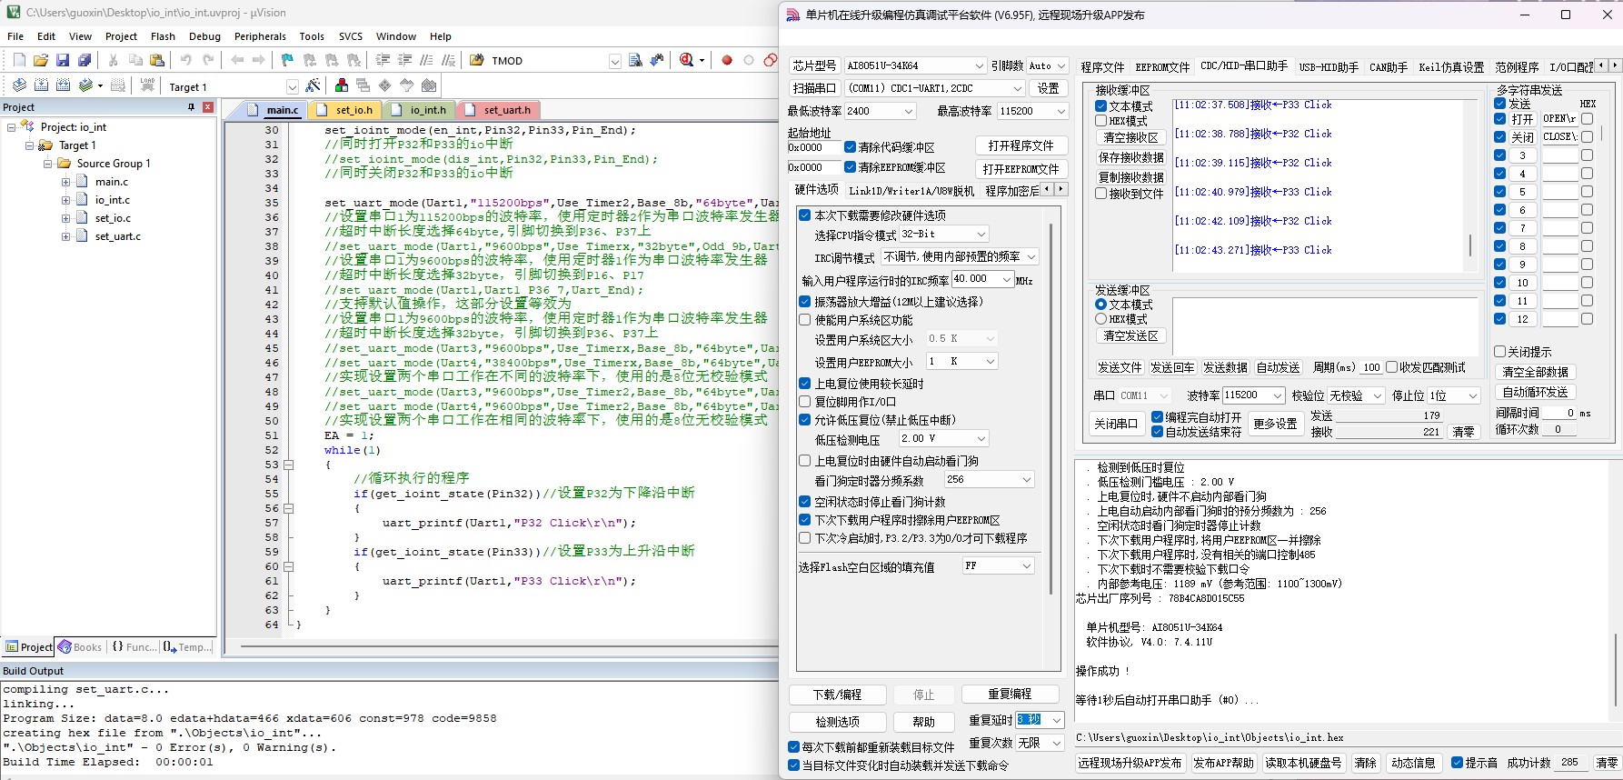The height and width of the screenshot is (780, 1623).
Task: Open the Peripherals menu
Action: 260,36
